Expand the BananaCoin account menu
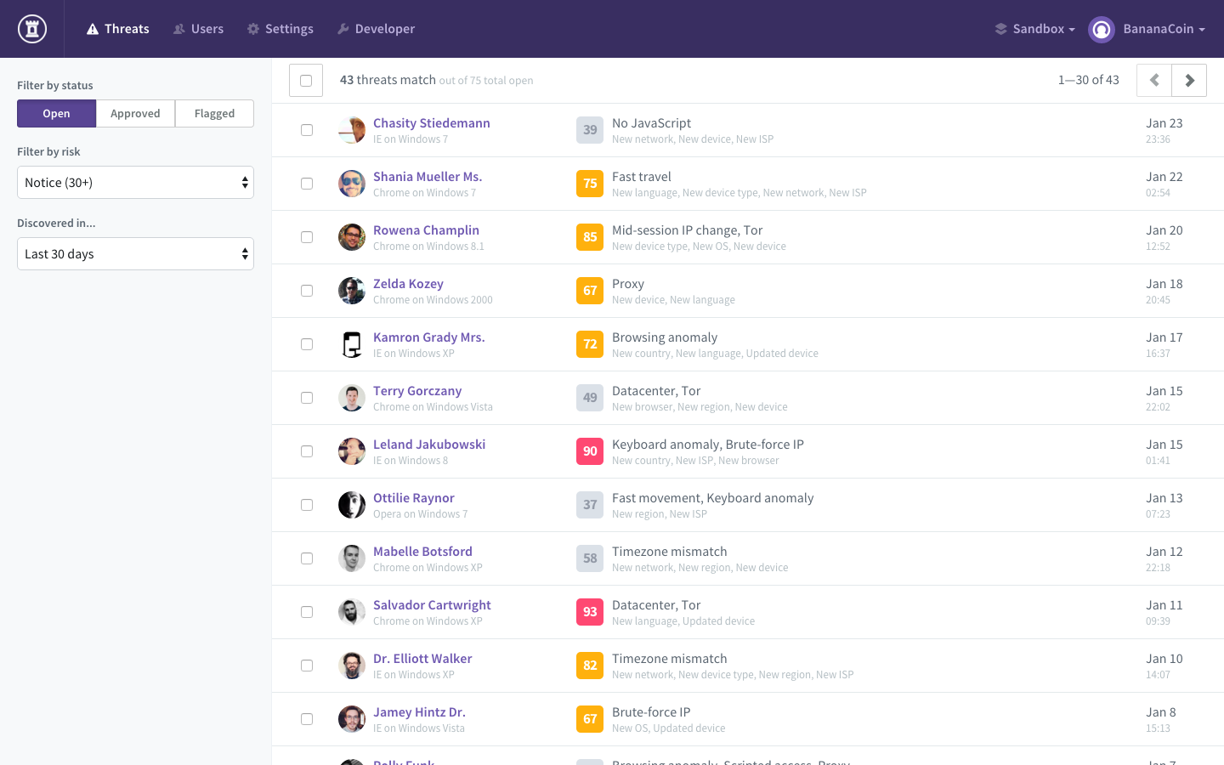The image size is (1224, 765). pos(1164,29)
